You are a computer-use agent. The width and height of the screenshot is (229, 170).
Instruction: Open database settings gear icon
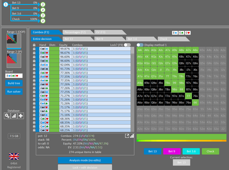[7, 116]
